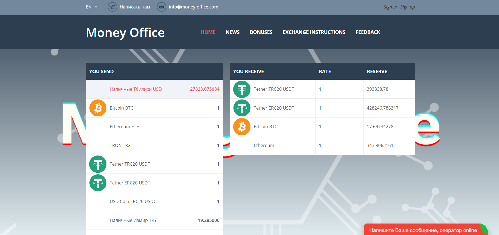This screenshot has height=235, width=499.
Task: Click Tether ERC20 icon in You Send list
Action: coord(98,183)
